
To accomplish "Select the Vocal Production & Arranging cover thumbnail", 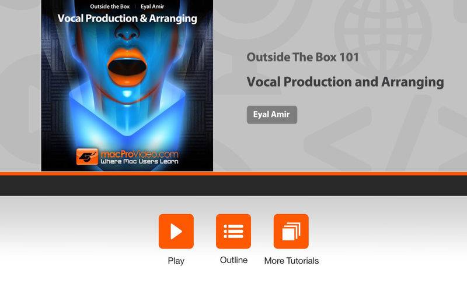I will pyautogui.click(x=127, y=86).
